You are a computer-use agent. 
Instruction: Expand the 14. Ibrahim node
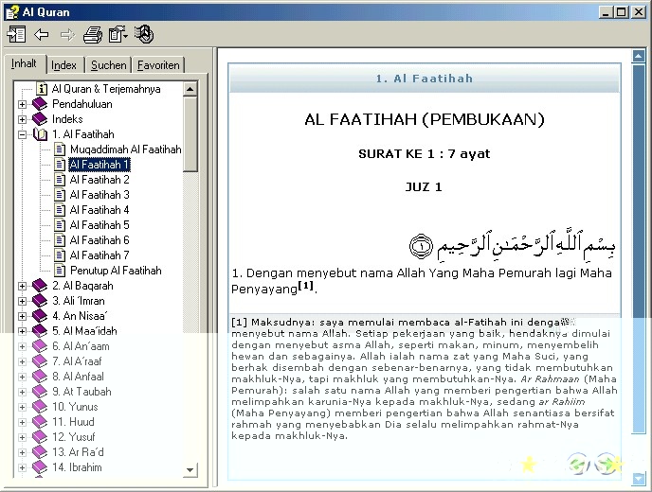click(23, 467)
